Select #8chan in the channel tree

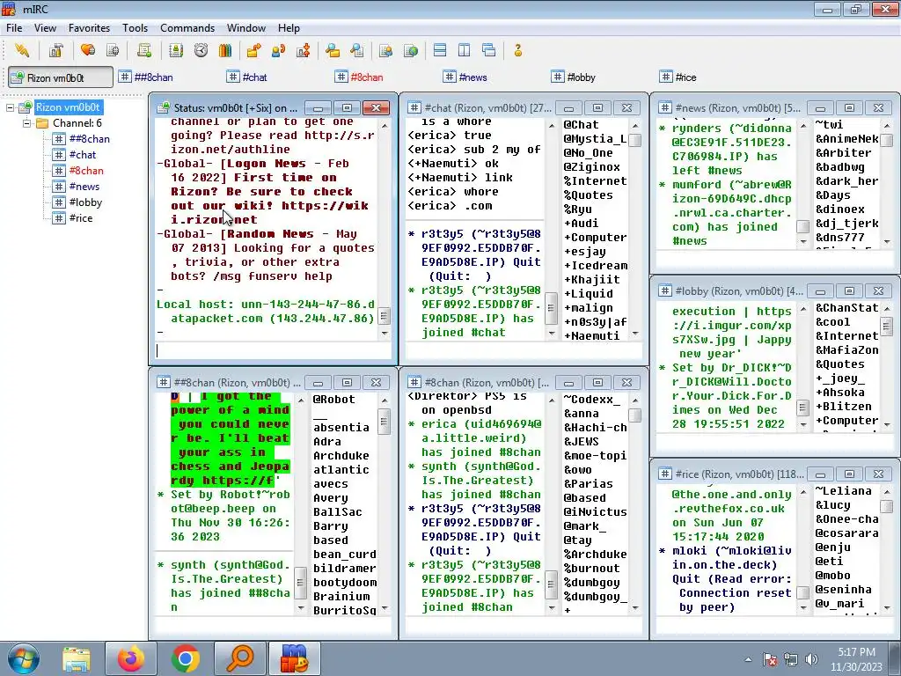[86, 170]
